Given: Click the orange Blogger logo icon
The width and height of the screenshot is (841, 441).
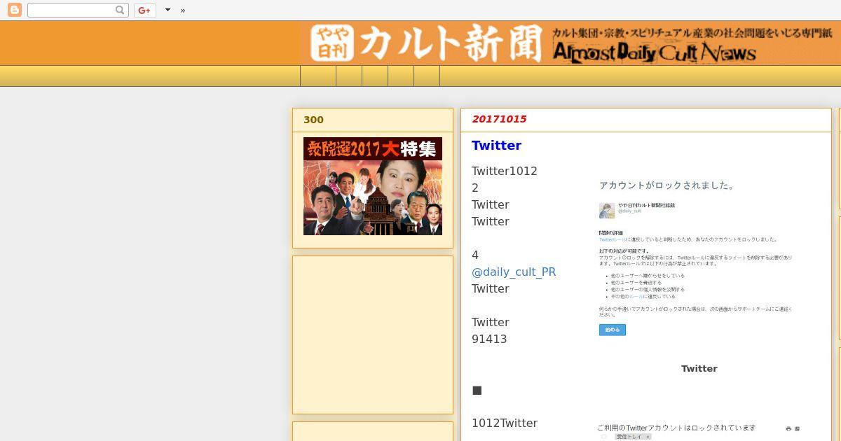Looking at the screenshot, I should pos(14,10).
